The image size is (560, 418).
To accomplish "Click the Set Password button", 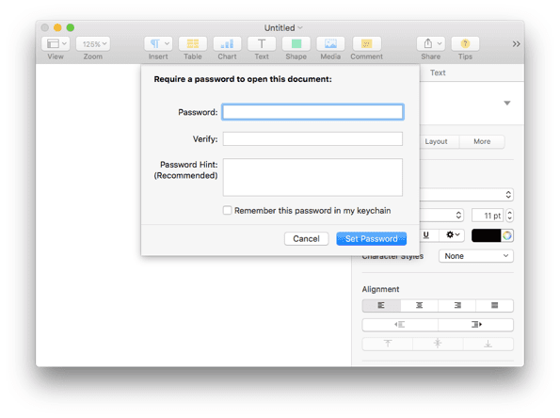I will click(x=371, y=238).
